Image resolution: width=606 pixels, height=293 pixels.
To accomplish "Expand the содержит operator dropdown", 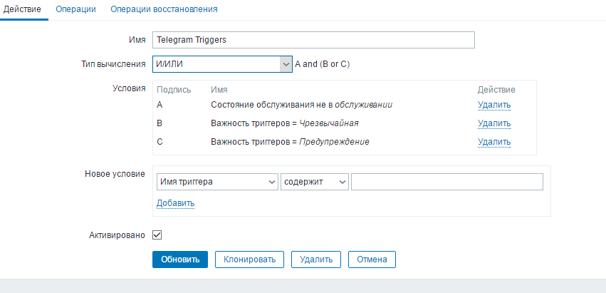I will tap(314, 183).
